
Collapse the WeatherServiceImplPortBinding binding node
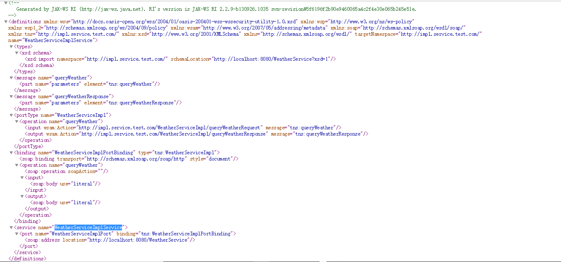(11, 152)
